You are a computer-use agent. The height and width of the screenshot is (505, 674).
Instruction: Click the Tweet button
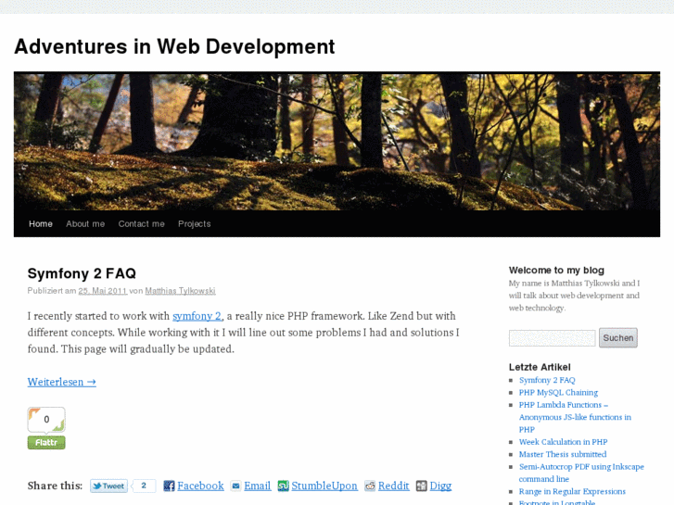pos(108,486)
